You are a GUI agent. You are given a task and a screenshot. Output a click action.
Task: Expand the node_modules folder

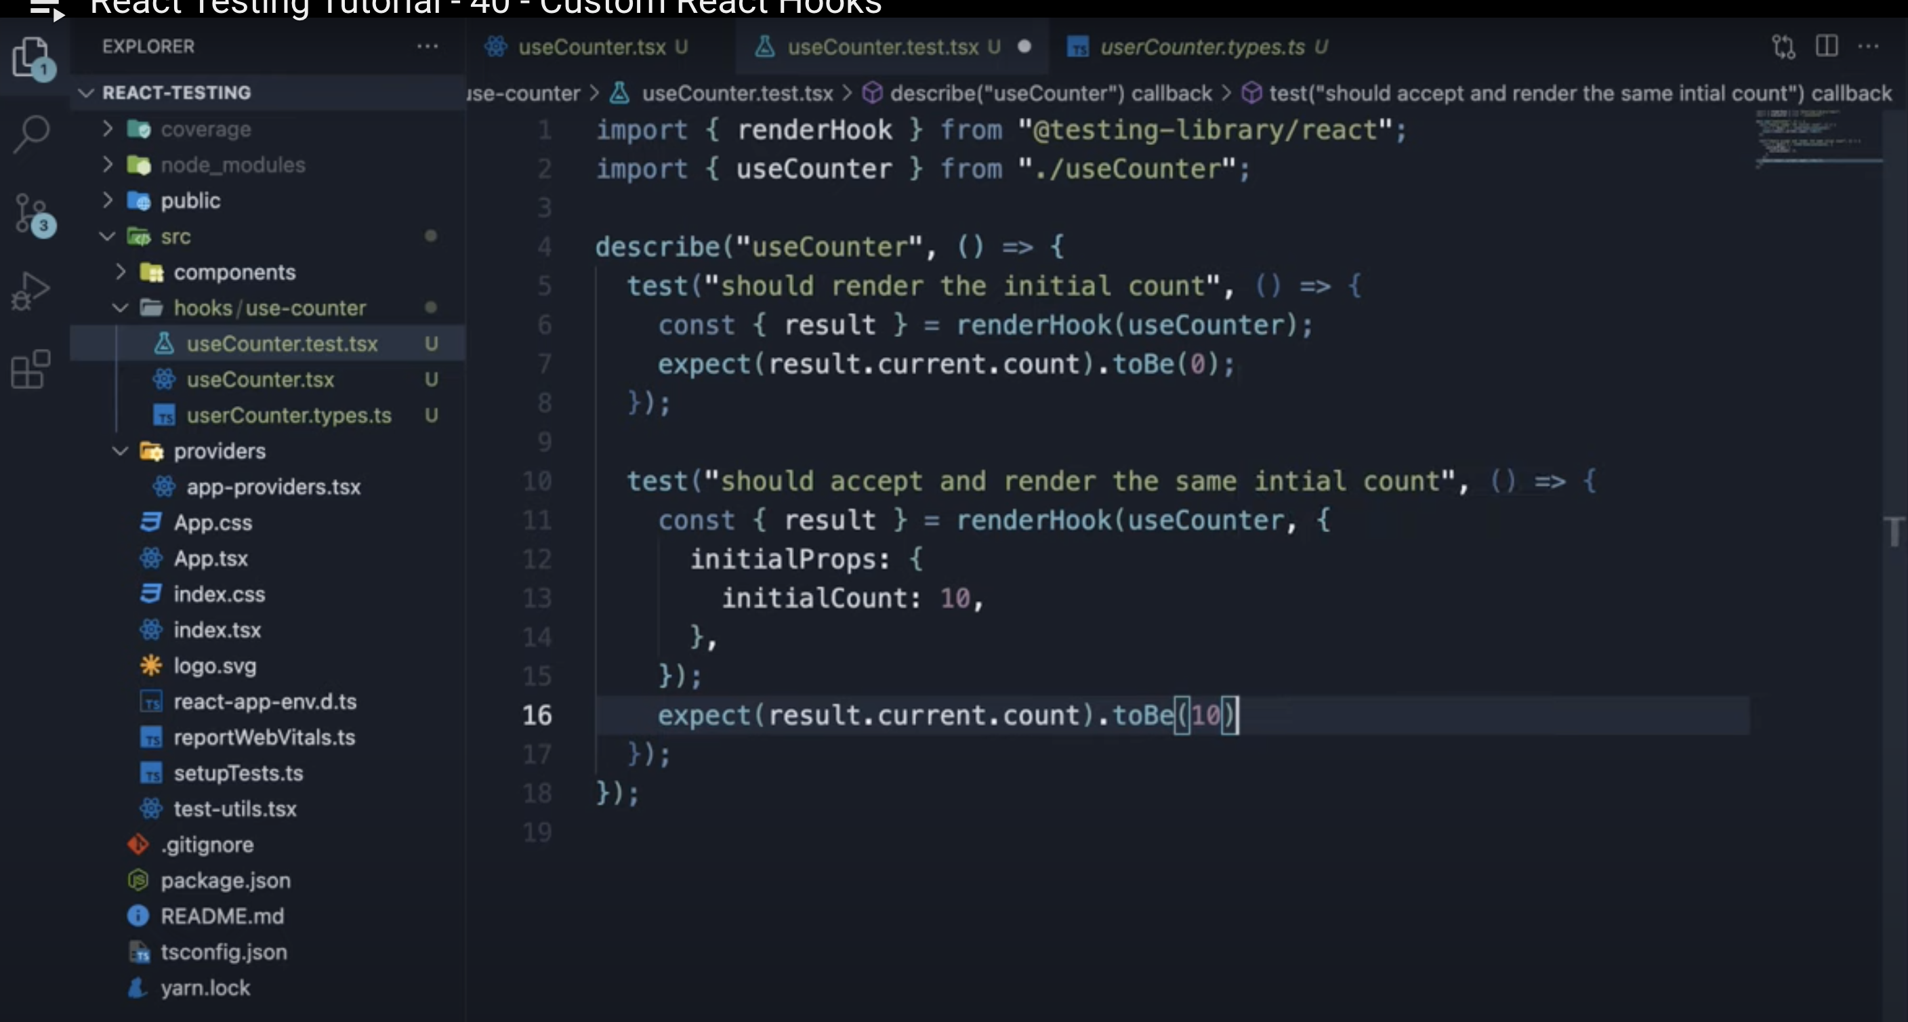click(108, 165)
